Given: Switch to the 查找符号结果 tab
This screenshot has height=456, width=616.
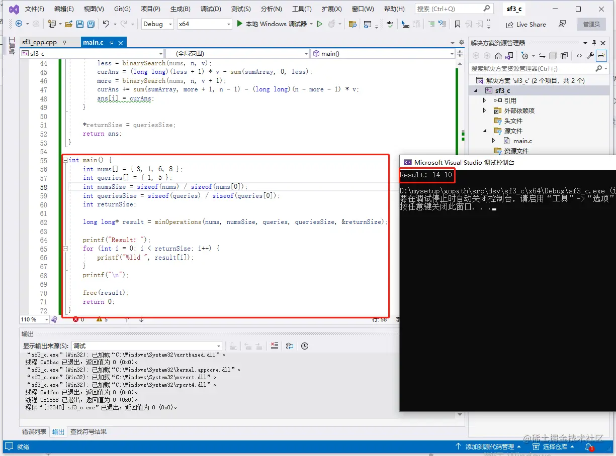Looking at the screenshot, I should (x=89, y=431).
